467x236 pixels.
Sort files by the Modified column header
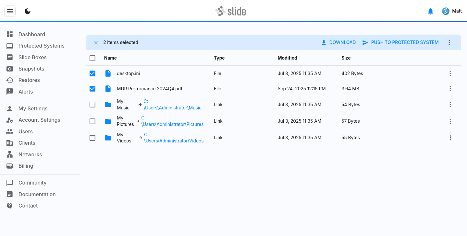[x=287, y=58]
